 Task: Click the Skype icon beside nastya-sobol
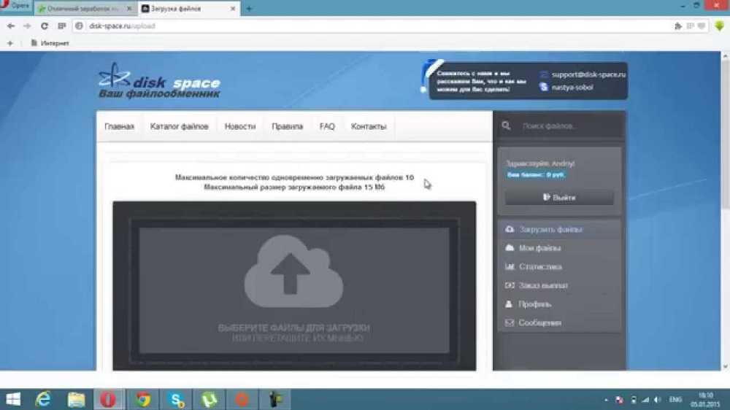544,87
